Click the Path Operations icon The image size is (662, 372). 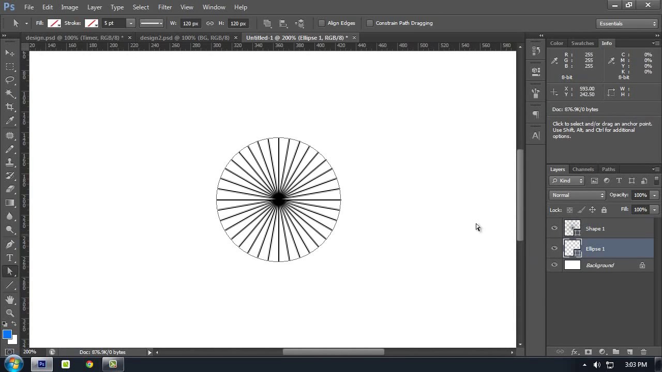(267, 23)
